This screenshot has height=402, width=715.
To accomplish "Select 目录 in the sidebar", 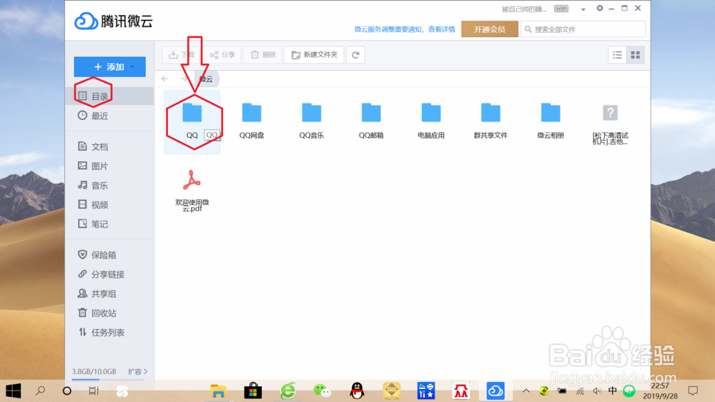I will [x=109, y=96].
